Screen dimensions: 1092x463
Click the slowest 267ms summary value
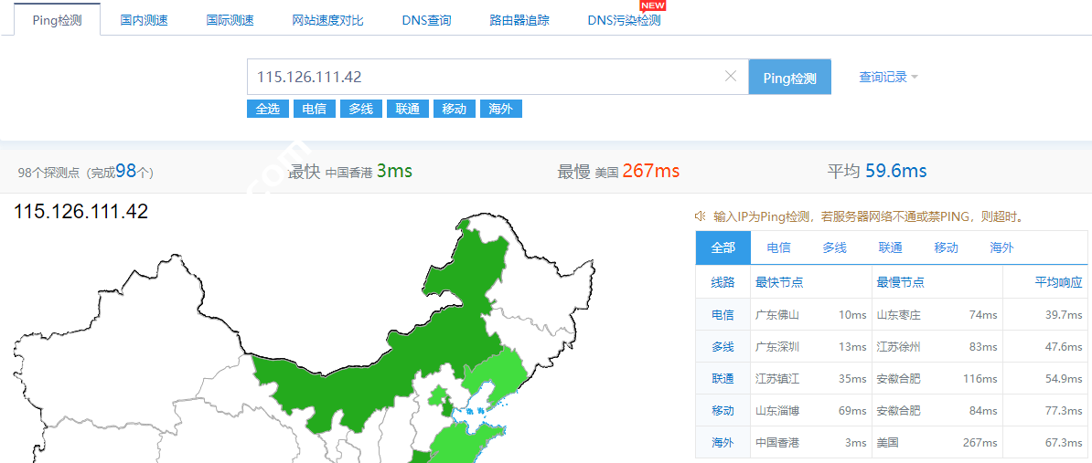tap(650, 171)
